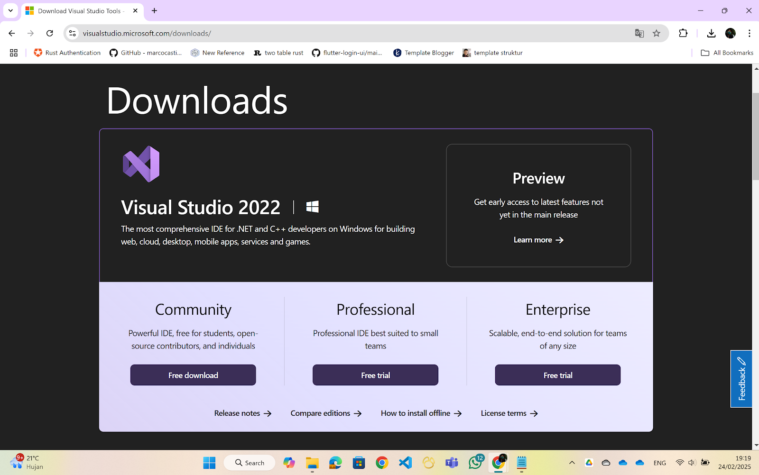Open the template struktur bookmark

492,53
